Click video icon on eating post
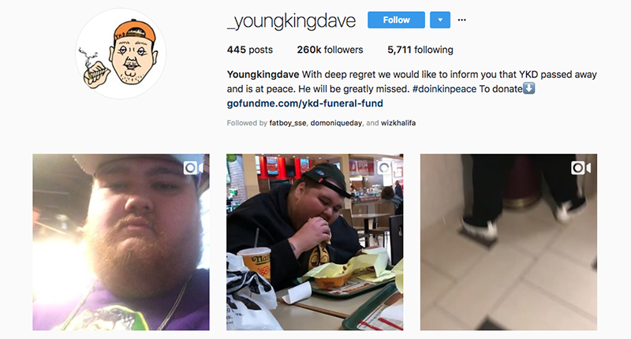This screenshot has width=631, height=339. [385, 167]
